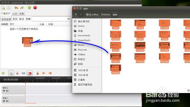The height and width of the screenshot is (107, 190).
Task: Select the 01.png thumbnail
Action: [164, 23]
